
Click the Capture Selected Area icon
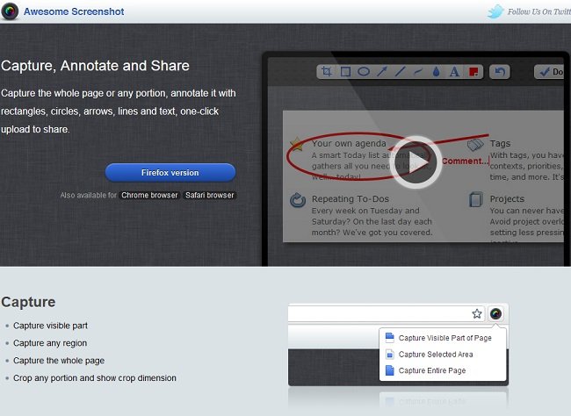coord(390,355)
